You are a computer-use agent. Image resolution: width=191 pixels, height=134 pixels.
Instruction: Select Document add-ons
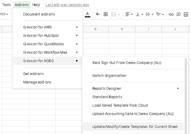48,14
